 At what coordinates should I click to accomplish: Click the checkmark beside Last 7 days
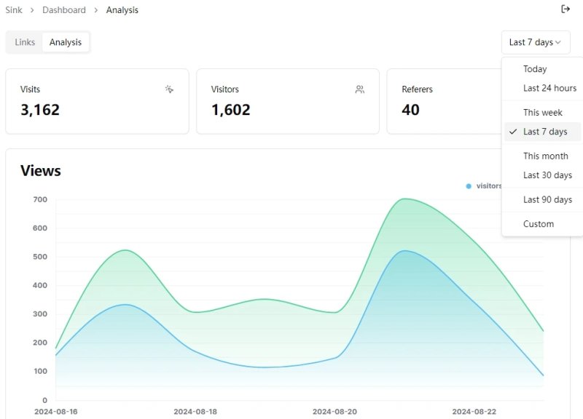pos(513,132)
